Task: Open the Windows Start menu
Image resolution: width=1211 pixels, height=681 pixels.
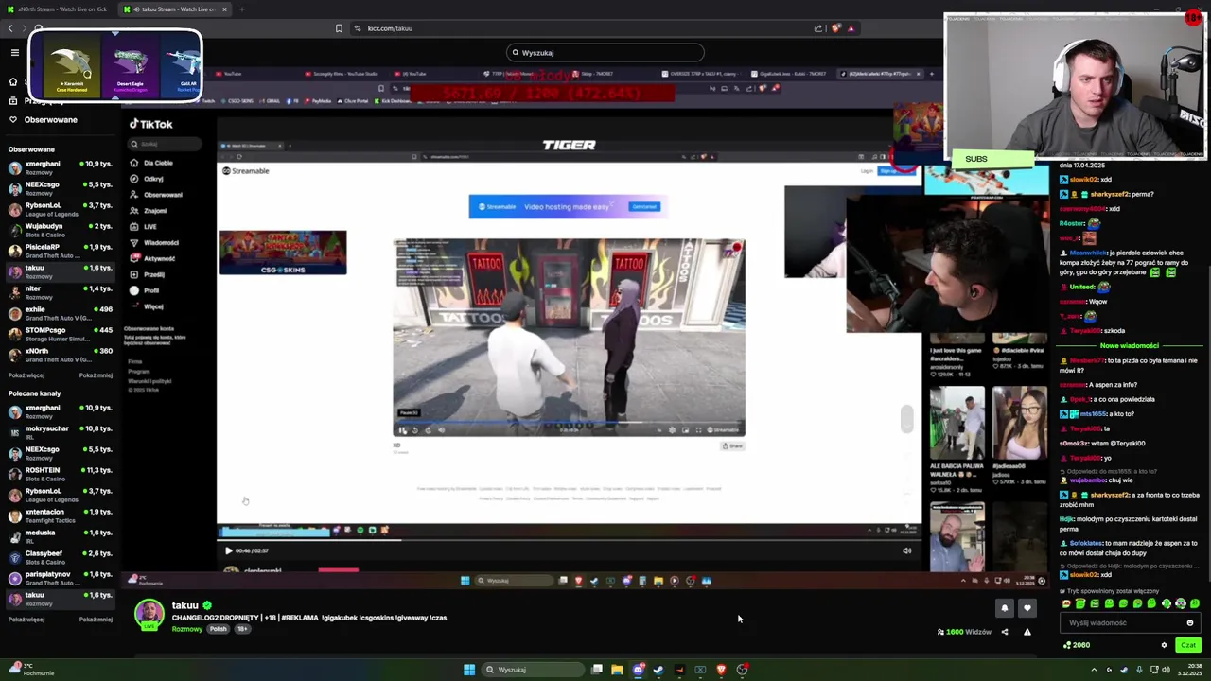Action: pyautogui.click(x=469, y=670)
